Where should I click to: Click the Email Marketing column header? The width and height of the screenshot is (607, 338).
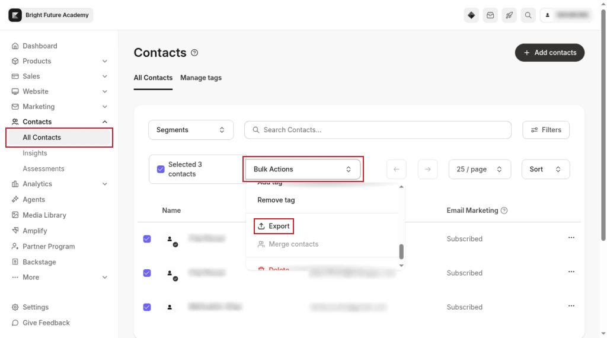tap(472, 211)
